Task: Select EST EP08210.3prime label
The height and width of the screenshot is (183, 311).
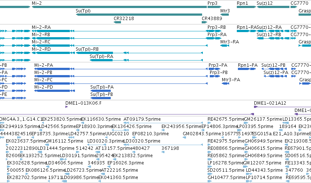Action: coord(150,134)
